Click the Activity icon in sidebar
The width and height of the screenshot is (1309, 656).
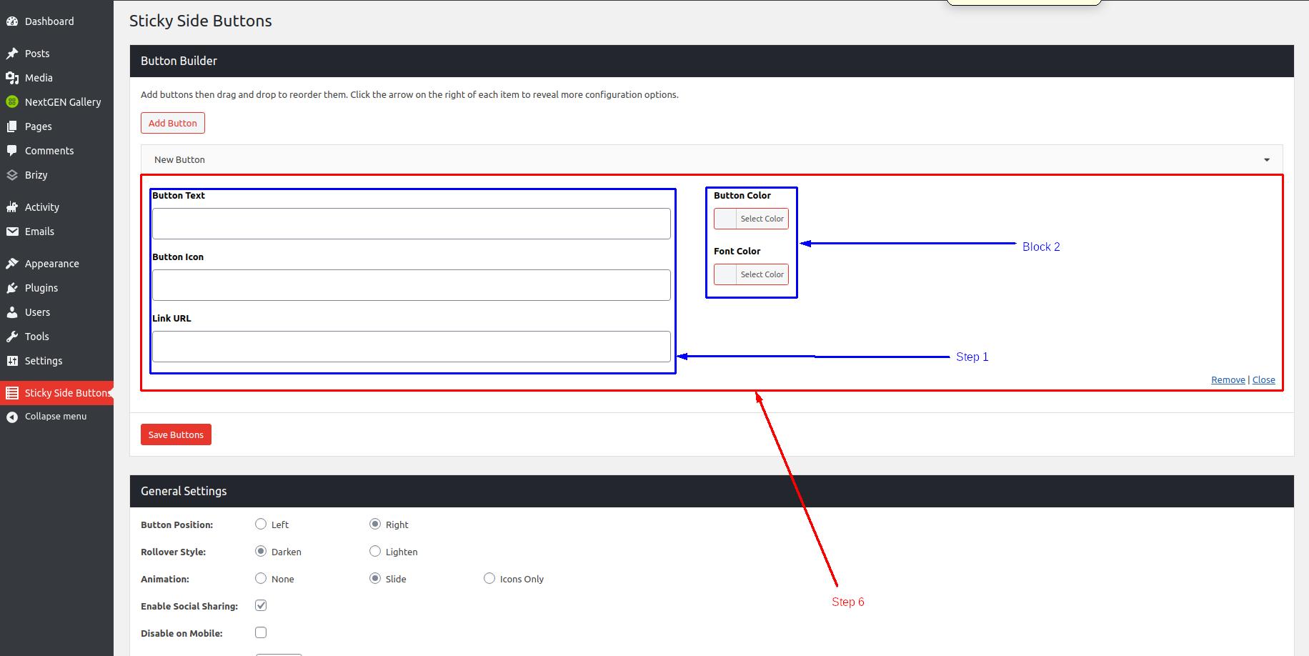point(12,207)
